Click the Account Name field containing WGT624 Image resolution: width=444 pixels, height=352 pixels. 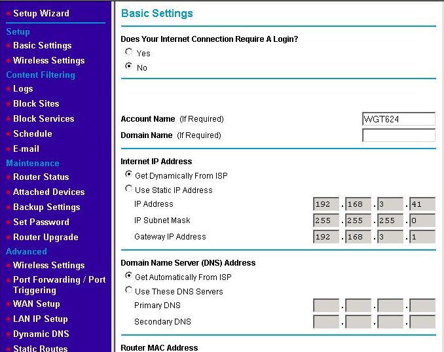(398, 119)
